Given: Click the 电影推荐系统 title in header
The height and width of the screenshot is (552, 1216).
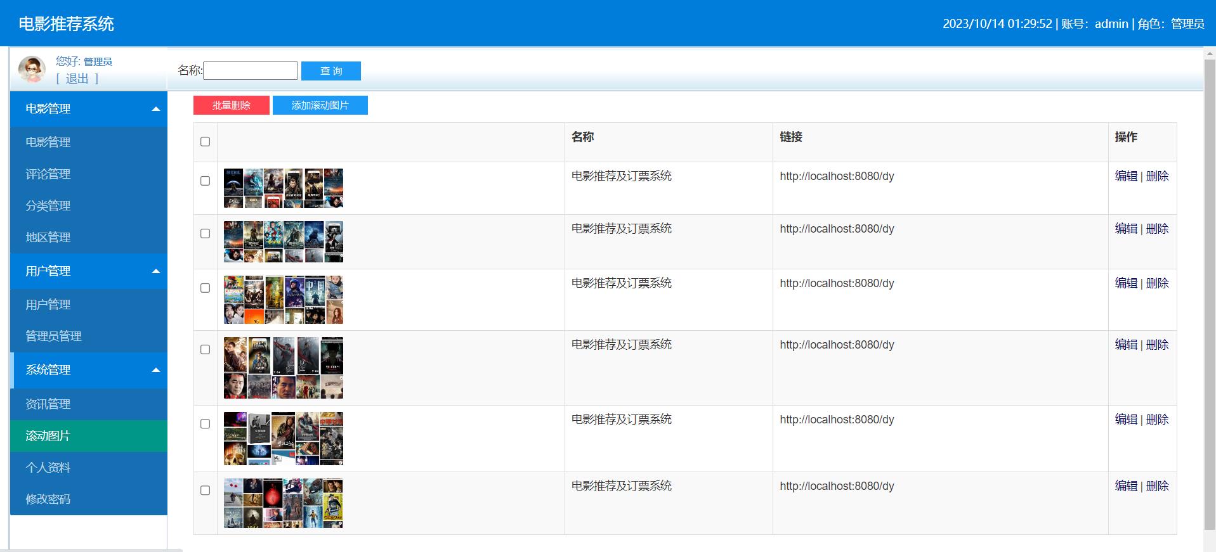Looking at the screenshot, I should [67, 23].
